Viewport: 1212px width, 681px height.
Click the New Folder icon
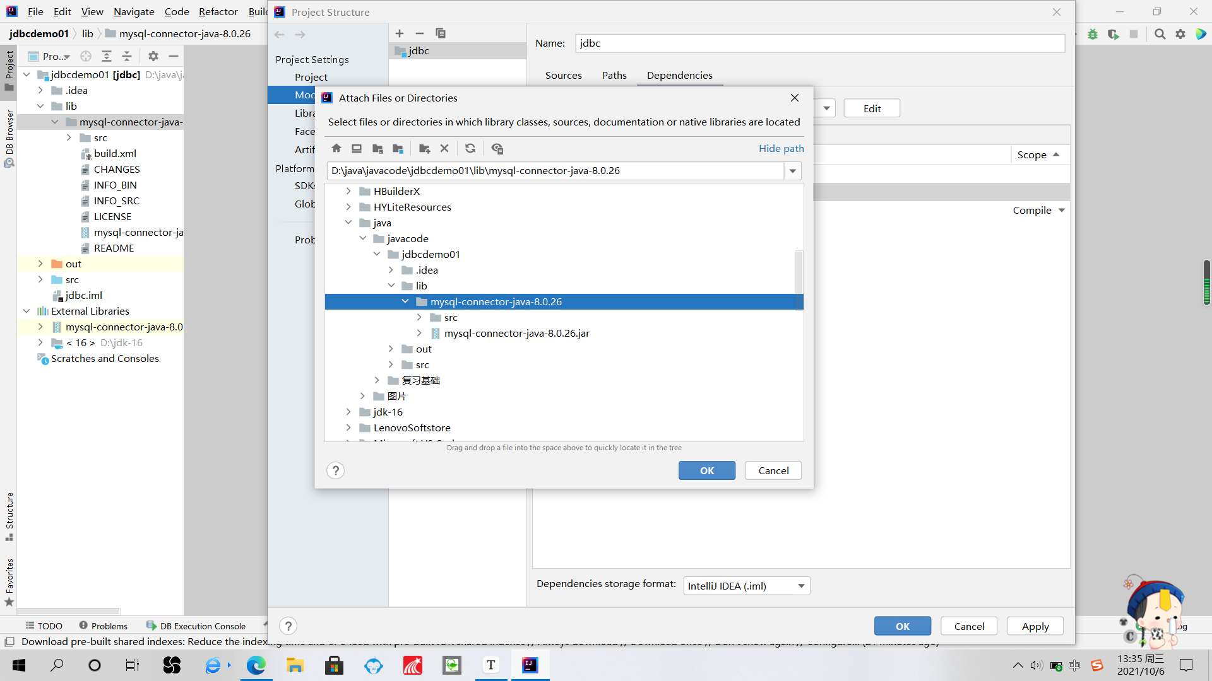[424, 149]
